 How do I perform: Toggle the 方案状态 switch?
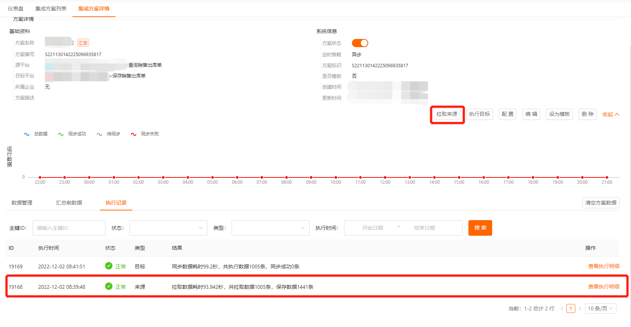(360, 43)
